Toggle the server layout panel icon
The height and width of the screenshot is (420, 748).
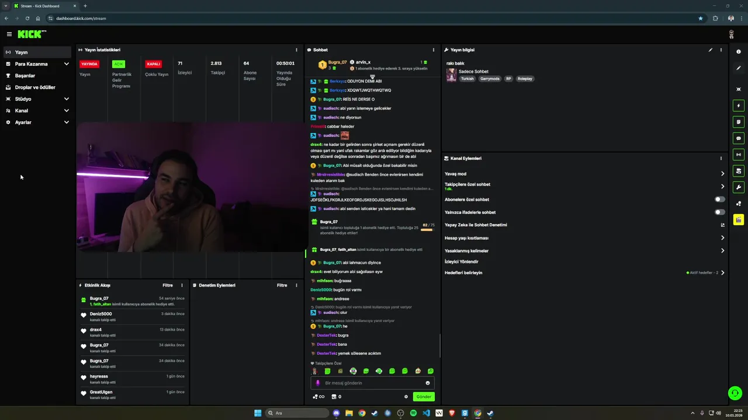[x=739, y=171]
